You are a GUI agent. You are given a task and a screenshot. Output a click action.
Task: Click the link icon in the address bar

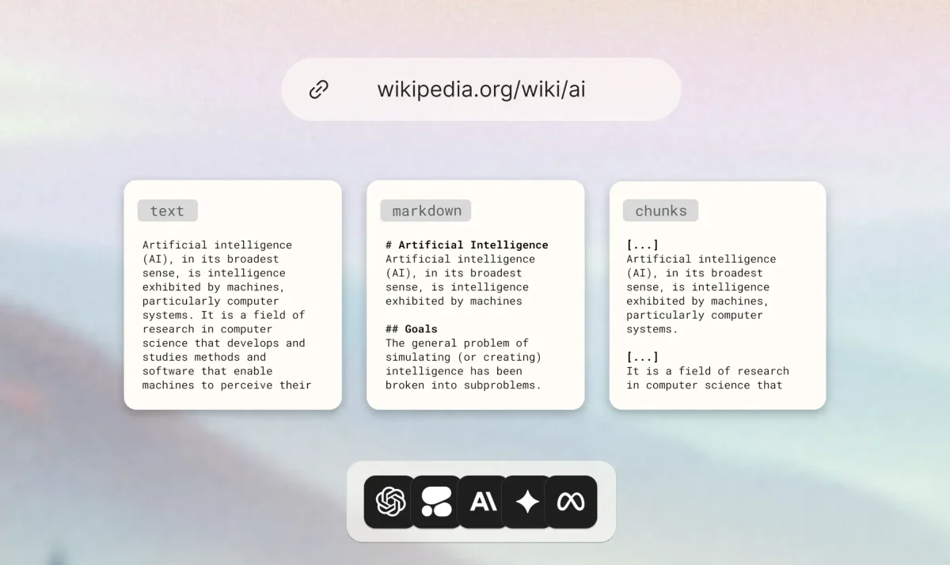click(x=318, y=89)
